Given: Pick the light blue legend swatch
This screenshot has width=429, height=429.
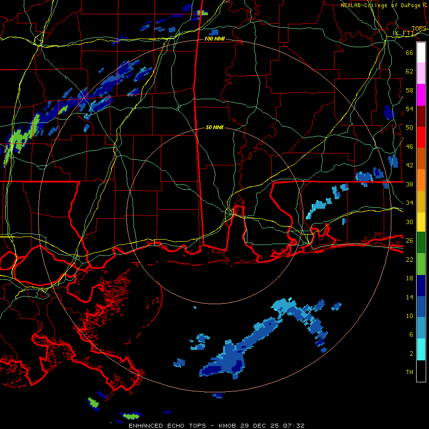Looking at the screenshot, I should [421, 328].
